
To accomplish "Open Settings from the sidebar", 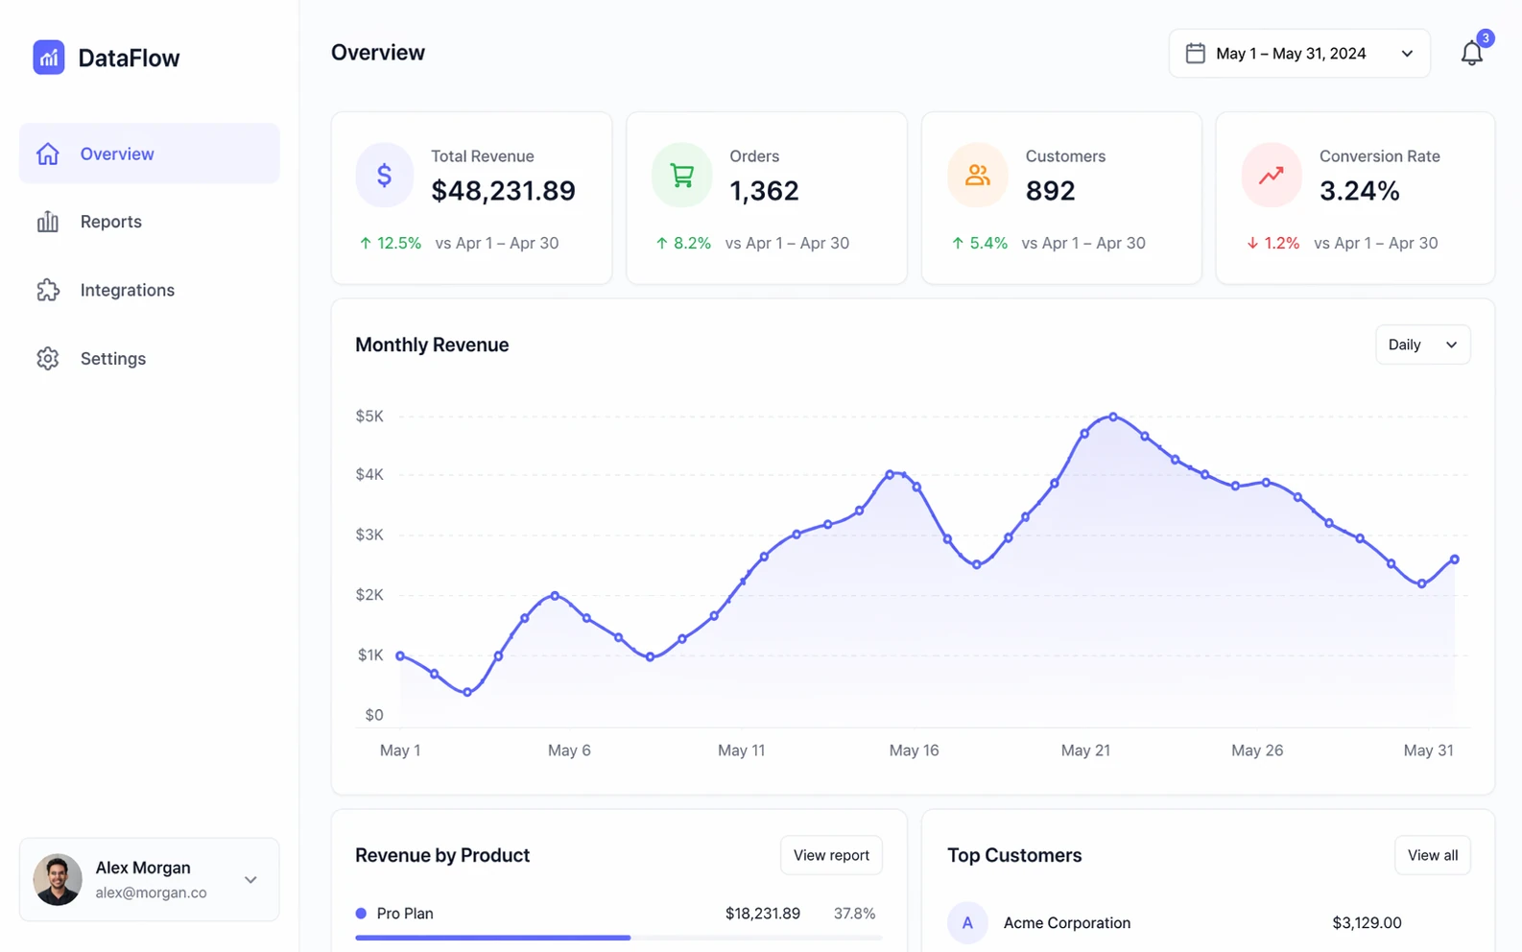I will click(x=112, y=359).
